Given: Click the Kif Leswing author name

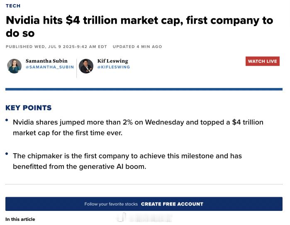Looking at the screenshot, I should [x=112, y=61].
